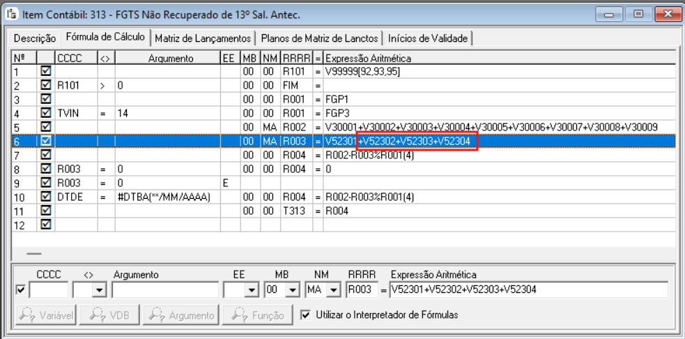The width and height of the screenshot is (685, 339).
Task: Uncheck the checkbox on row 4 TVIN
Action: tap(45, 113)
